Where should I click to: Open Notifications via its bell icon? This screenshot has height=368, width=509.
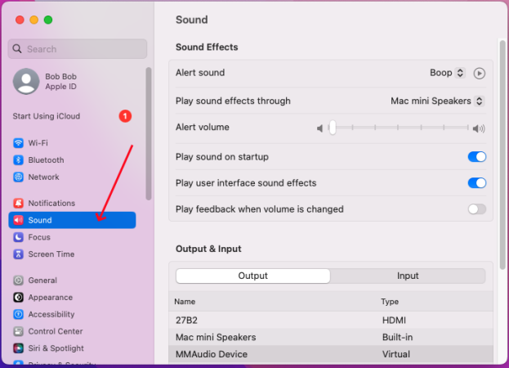pyautogui.click(x=18, y=203)
